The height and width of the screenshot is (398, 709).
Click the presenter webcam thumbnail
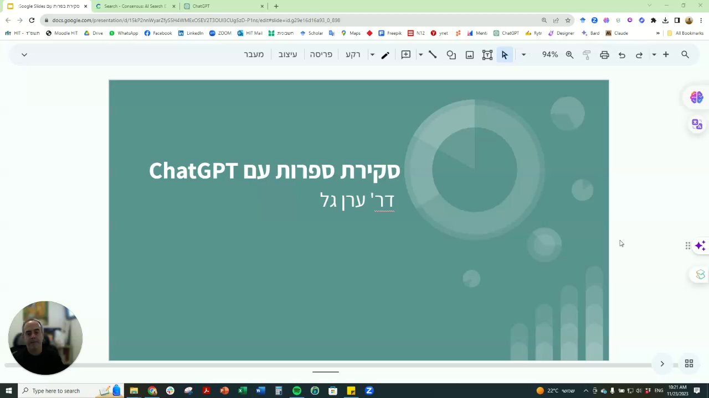coord(45,338)
